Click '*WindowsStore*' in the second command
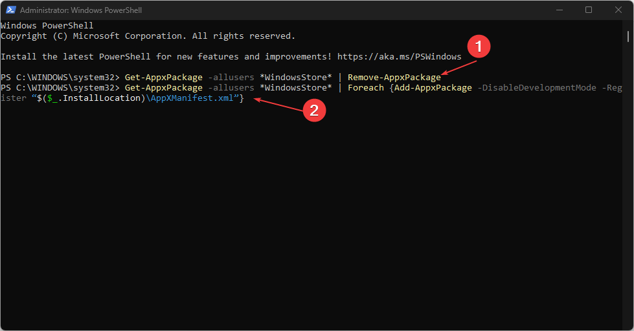This screenshot has width=634, height=331. (x=295, y=87)
